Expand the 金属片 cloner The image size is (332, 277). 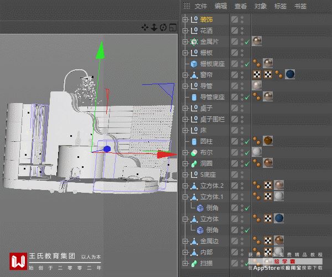point(185,42)
